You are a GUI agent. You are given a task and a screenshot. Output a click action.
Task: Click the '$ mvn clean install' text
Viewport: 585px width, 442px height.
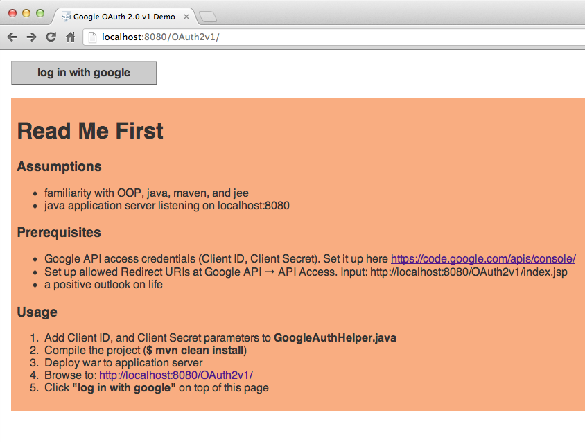point(195,351)
